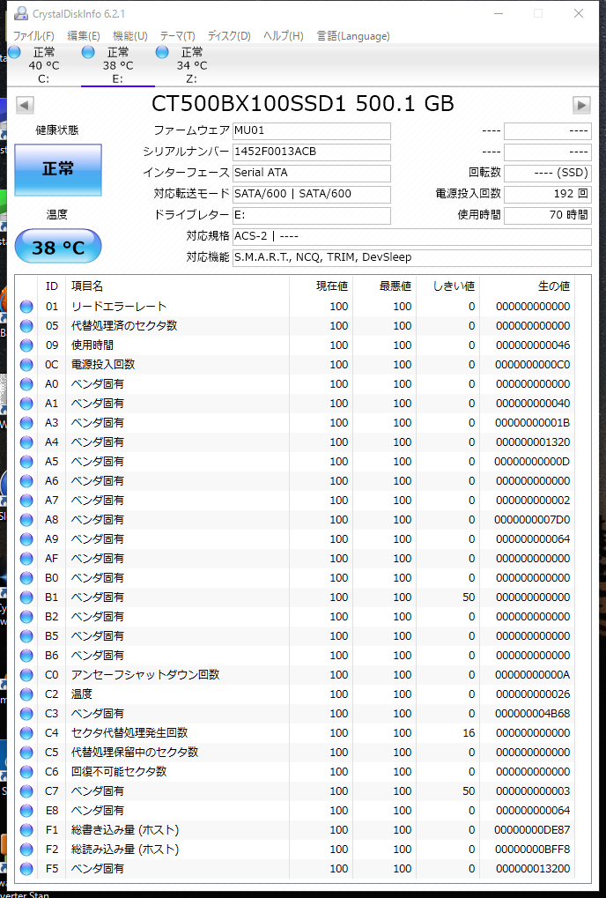Select the 代替処理保留中のセクタ数 row name

point(135,753)
